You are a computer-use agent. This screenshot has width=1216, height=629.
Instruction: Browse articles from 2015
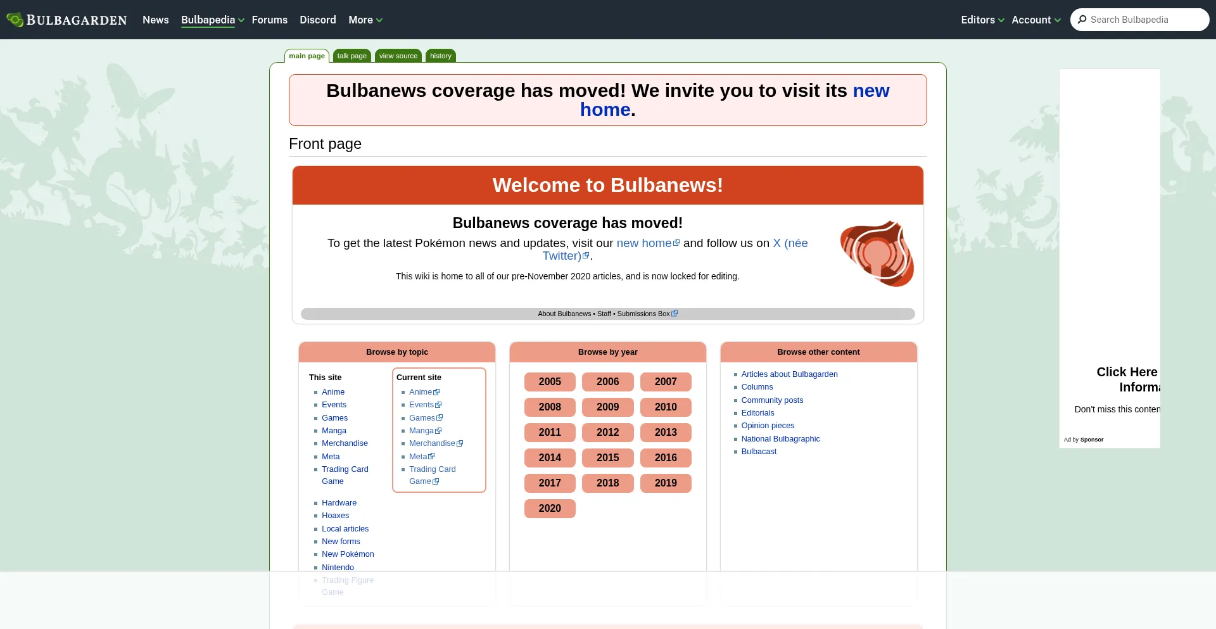pos(608,458)
